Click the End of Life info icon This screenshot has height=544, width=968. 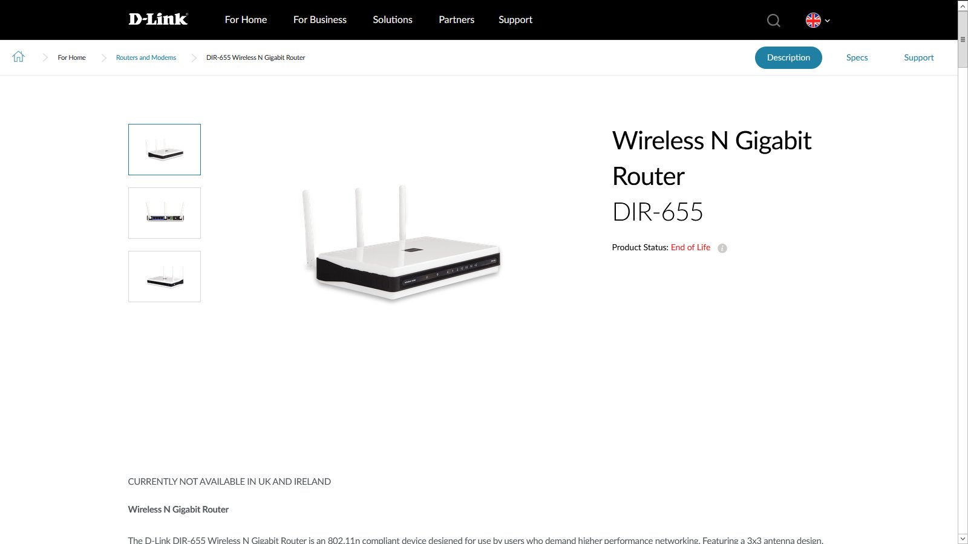(x=722, y=248)
